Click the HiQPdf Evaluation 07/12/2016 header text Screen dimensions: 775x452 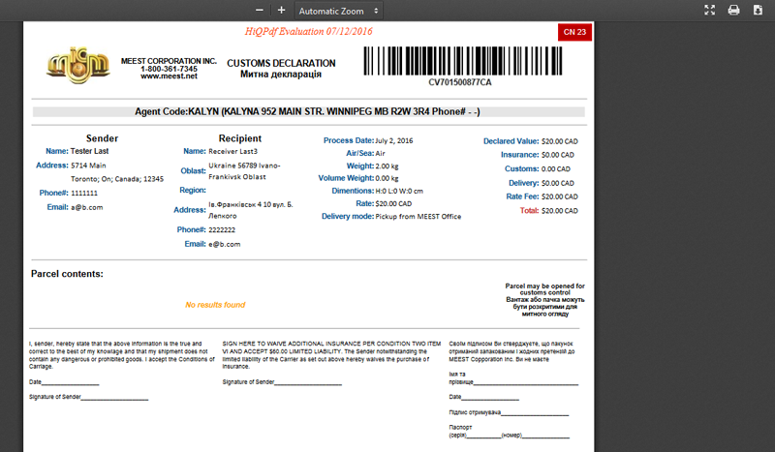pos(308,32)
